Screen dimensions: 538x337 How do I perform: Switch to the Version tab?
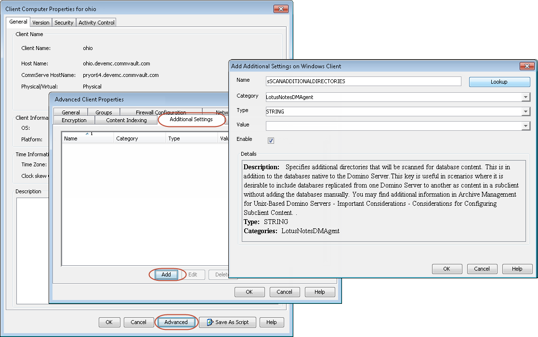tap(41, 23)
